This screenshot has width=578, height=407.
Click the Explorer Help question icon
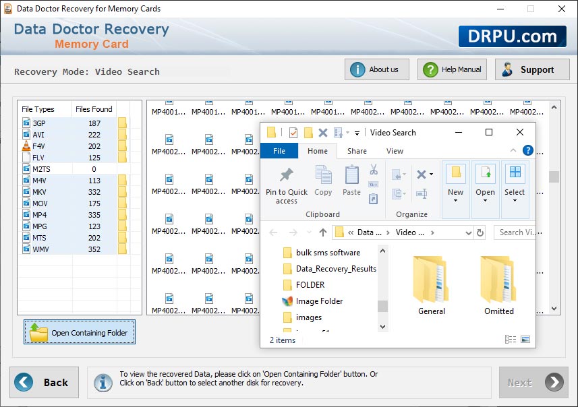coord(528,150)
